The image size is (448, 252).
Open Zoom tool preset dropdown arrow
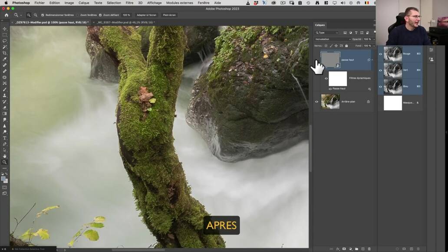(x=21, y=15)
